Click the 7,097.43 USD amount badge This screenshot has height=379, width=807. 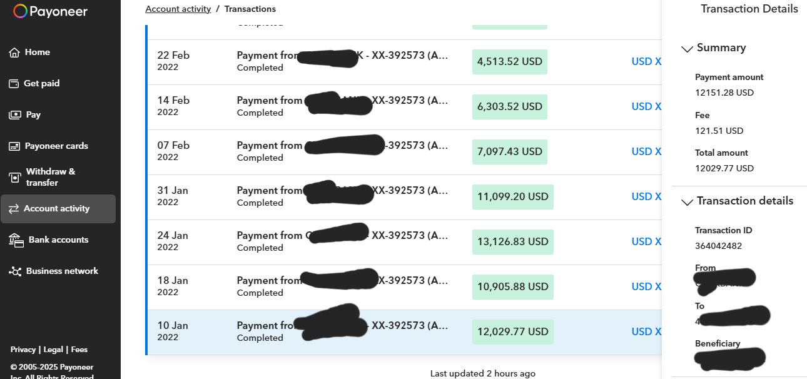(x=509, y=152)
